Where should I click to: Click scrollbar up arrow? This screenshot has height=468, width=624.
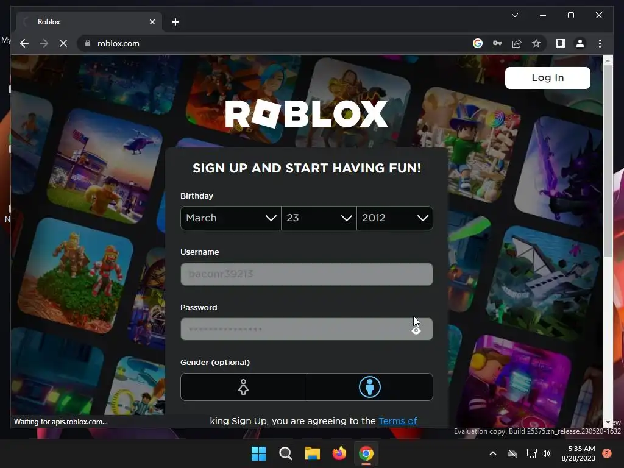tap(608, 60)
